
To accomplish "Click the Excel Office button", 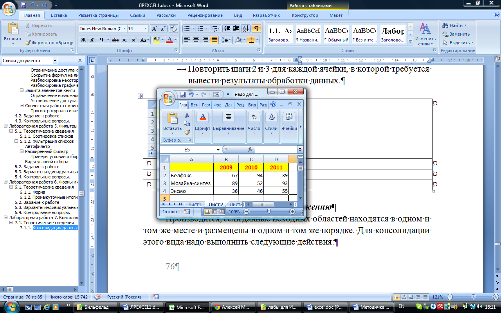I will coord(168,98).
